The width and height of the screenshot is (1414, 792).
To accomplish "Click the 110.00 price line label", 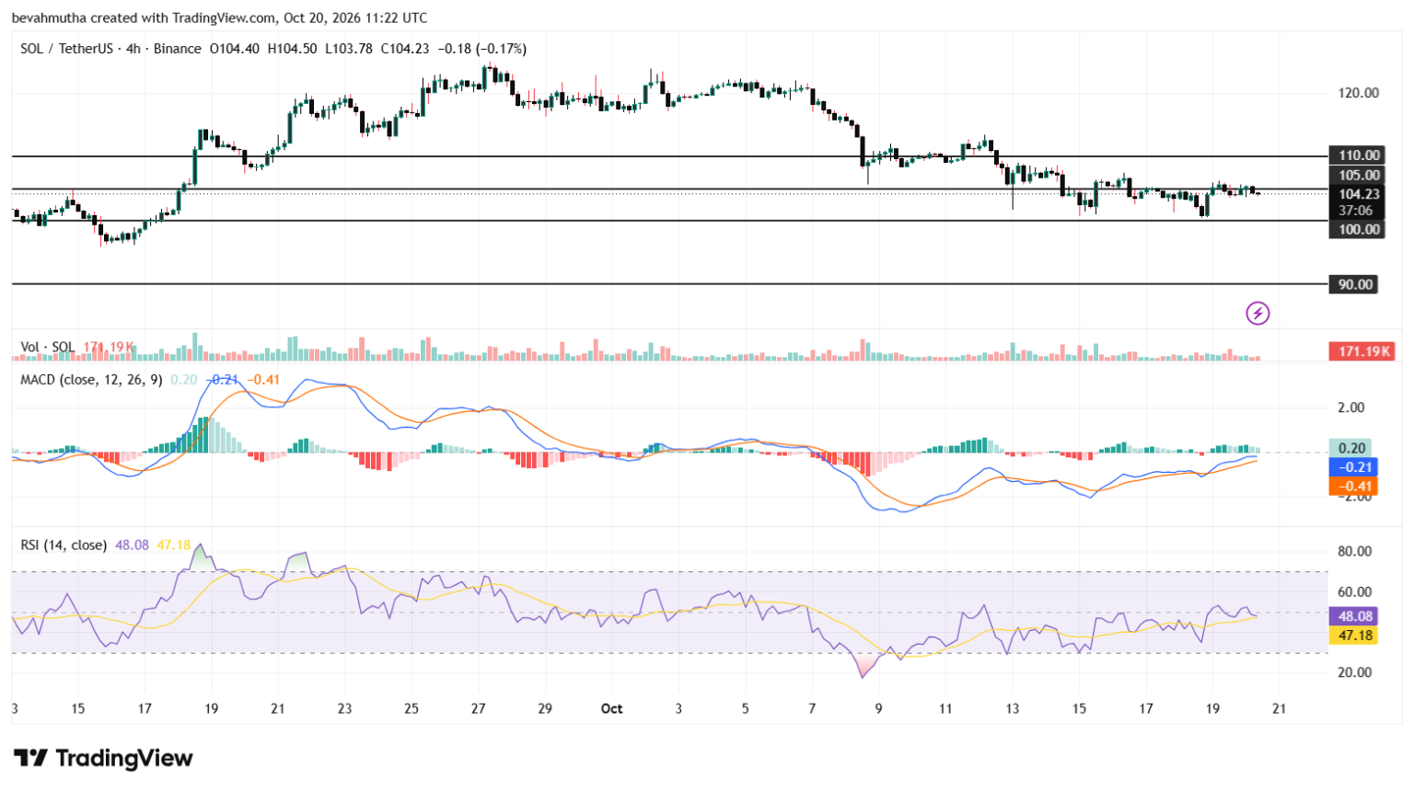I will point(1359,155).
